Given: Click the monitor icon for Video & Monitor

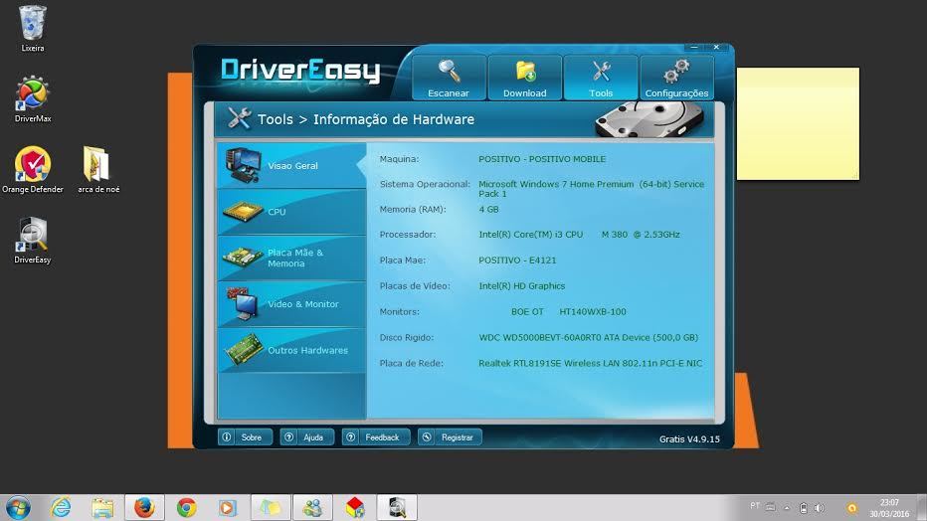Looking at the screenshot, I should tap(243, 303).
